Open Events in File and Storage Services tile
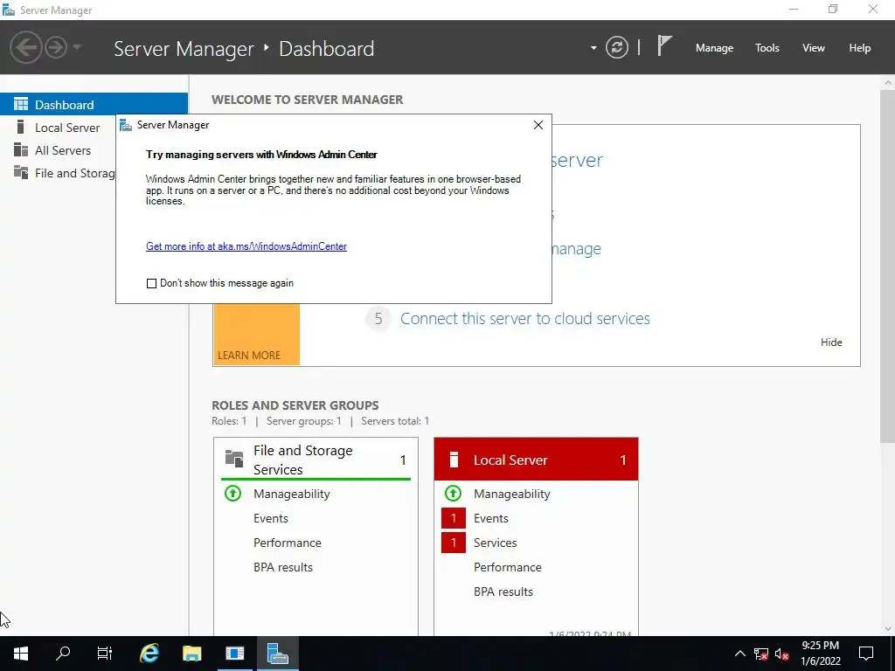This screenshot has width=895, height=671. tap(271, 519)
